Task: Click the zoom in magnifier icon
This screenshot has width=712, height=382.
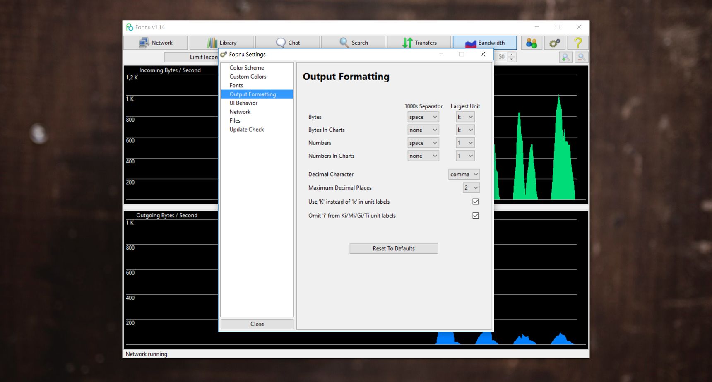Action: (565, 57)
